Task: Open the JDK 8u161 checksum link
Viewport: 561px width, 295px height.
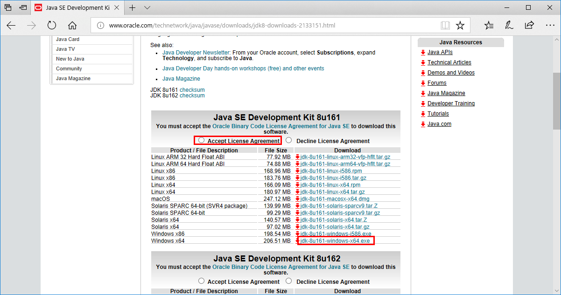Action: tap(192, 89)
